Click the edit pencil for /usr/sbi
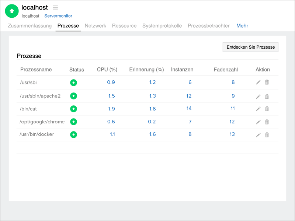 258,83
